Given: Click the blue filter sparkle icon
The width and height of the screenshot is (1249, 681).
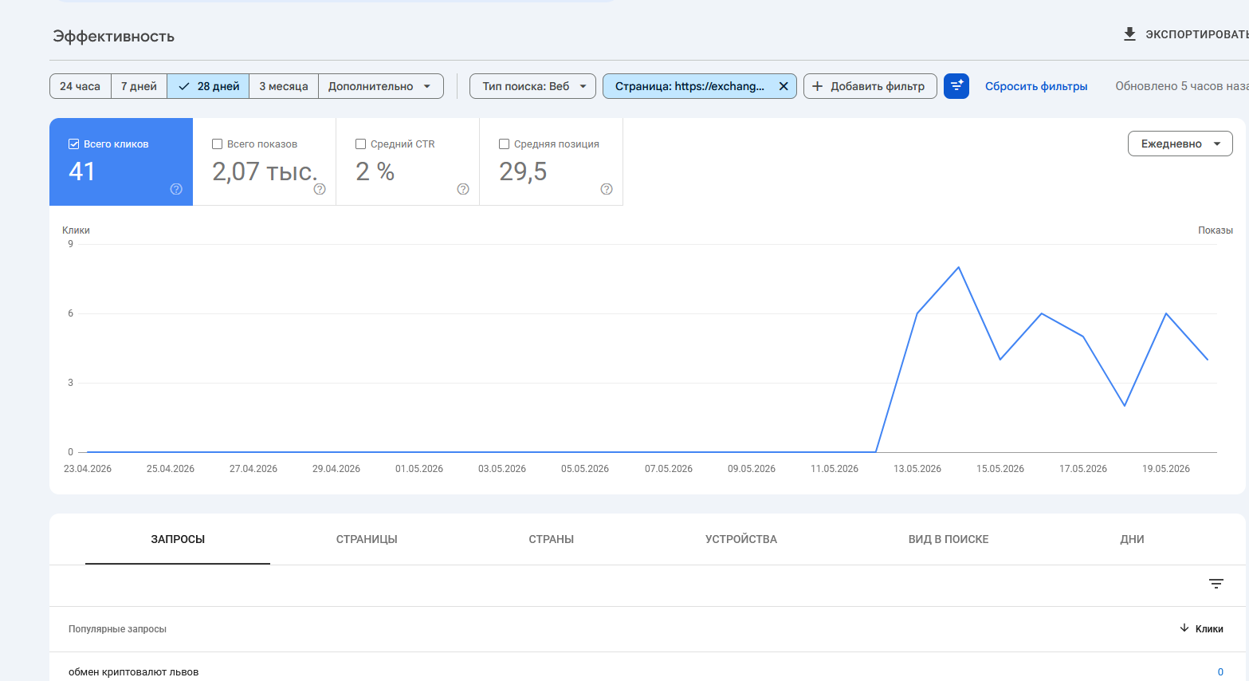Looking at the screenshot, I should tap(956, 86).
